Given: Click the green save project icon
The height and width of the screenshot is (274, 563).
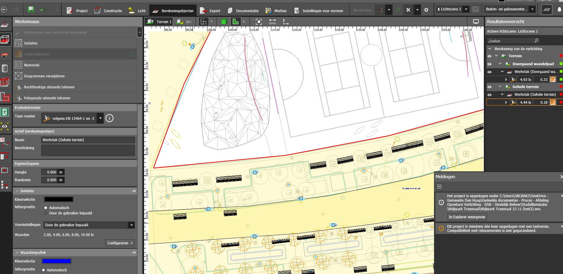Looking at the screenshot, I should 31,9.
